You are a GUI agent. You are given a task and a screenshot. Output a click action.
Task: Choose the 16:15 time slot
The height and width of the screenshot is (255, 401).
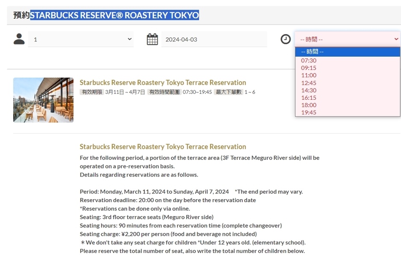tap(348, 98)
